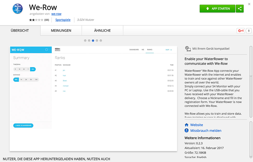The image size is (253, 162).
Task: Show the second screenshot via carousel dot
Action: click(89, 41)
